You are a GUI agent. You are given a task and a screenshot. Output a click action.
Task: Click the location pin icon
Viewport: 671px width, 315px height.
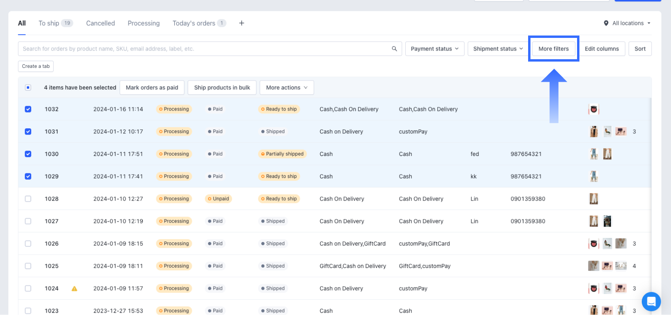[606, 23]
